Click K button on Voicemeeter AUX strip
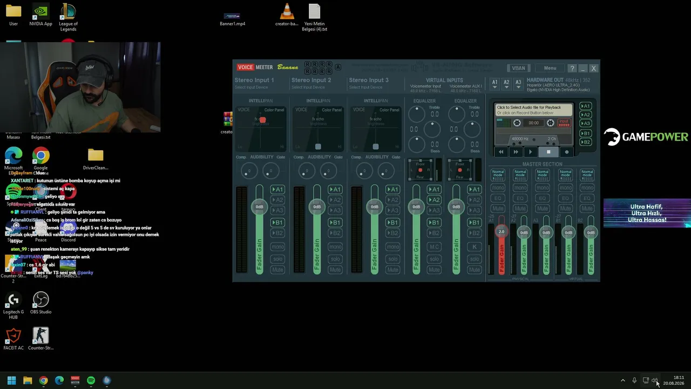The height and width of the screenshot is (389, 691). (x=474, y=247)
